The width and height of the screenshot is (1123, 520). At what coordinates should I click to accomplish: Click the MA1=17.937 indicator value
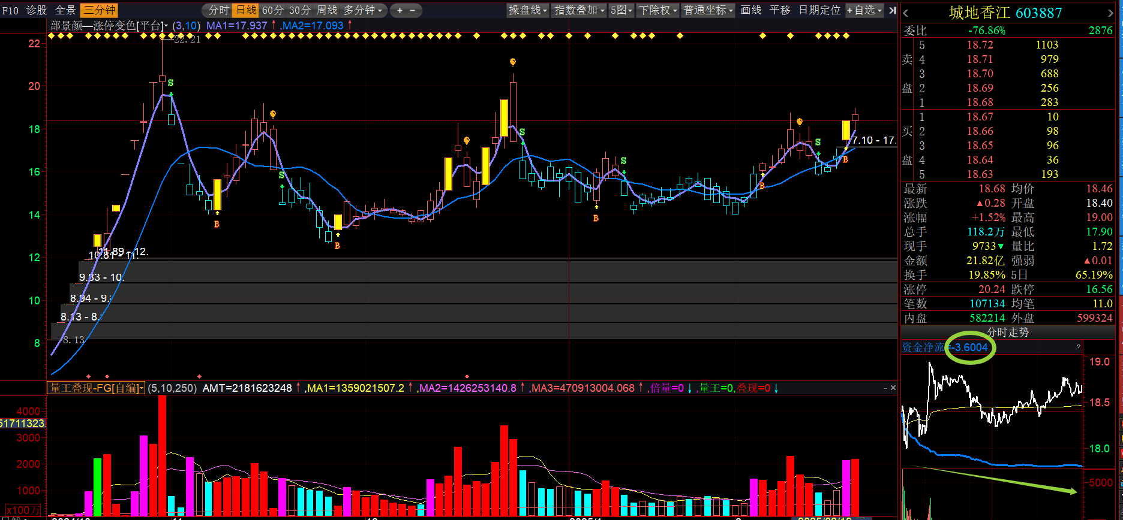(237, 26)
